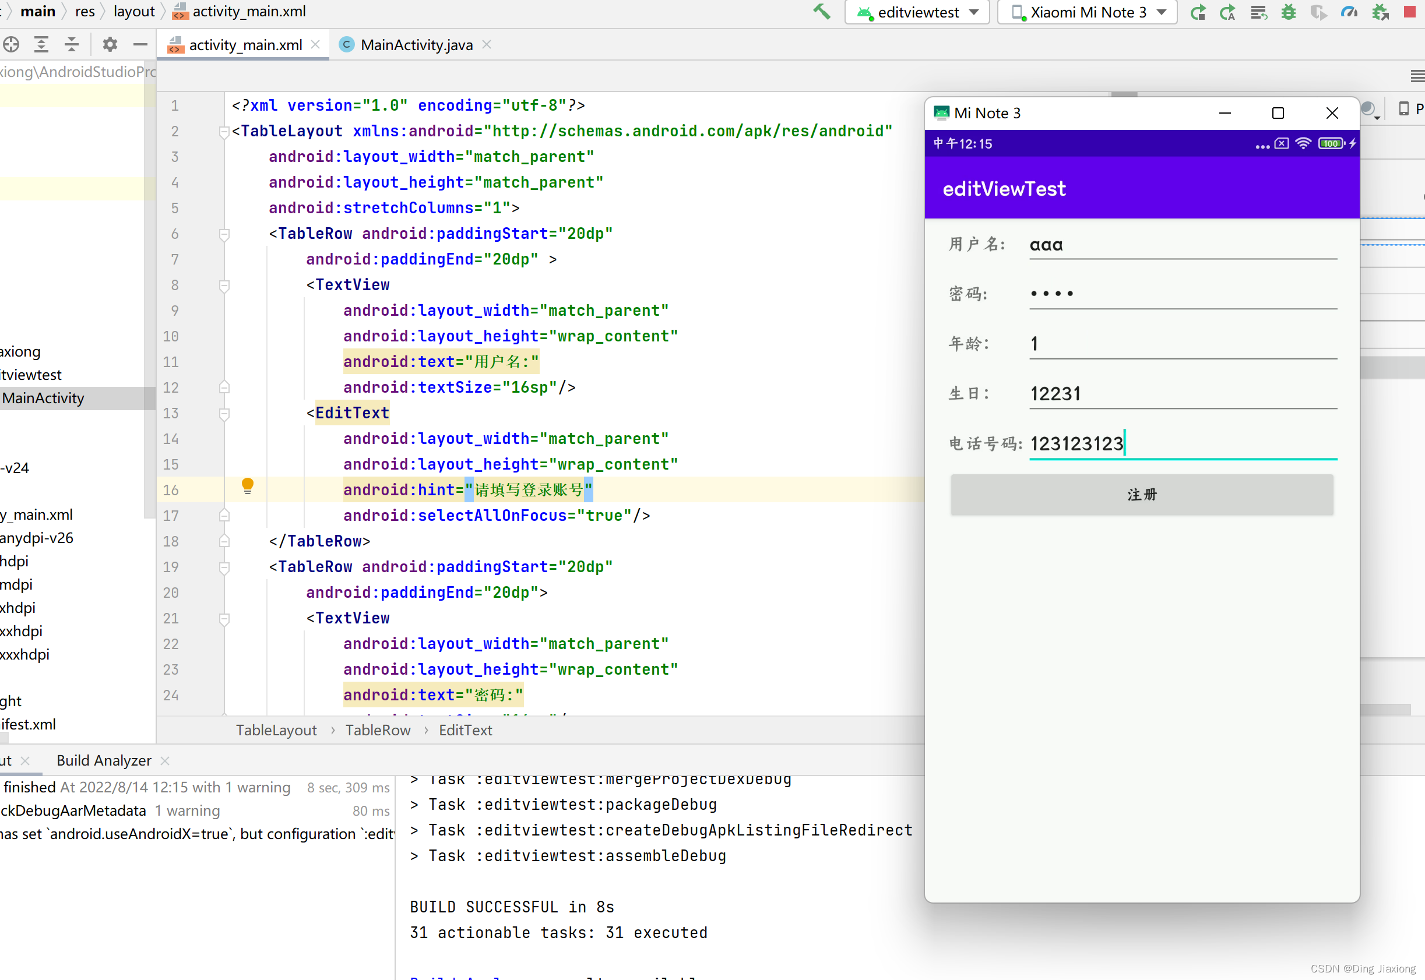Click the Rerun app icon
This screenshot has width=1425, height=980.
point(1198,12)
